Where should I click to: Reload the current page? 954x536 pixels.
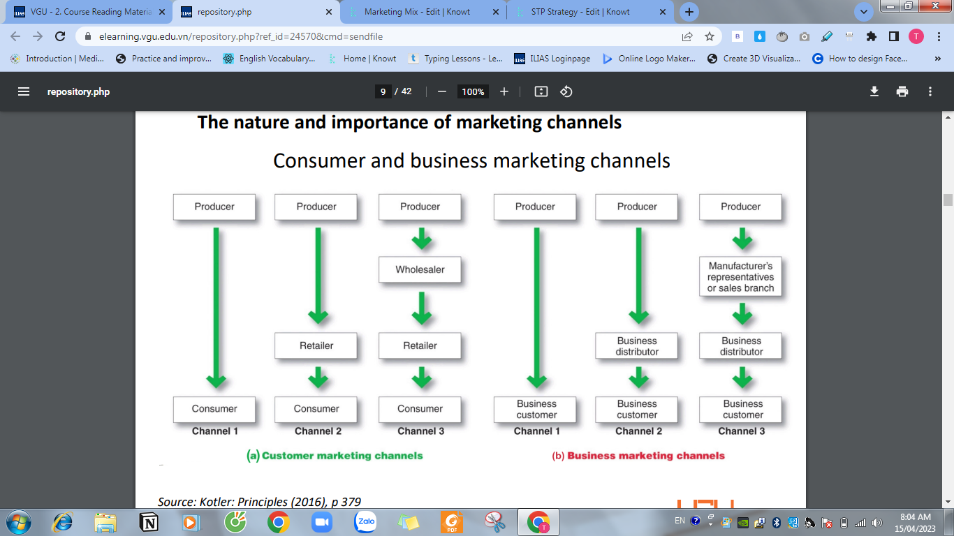(x=60, y=36)
